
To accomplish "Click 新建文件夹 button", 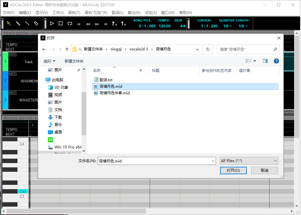I will (74, 61).
